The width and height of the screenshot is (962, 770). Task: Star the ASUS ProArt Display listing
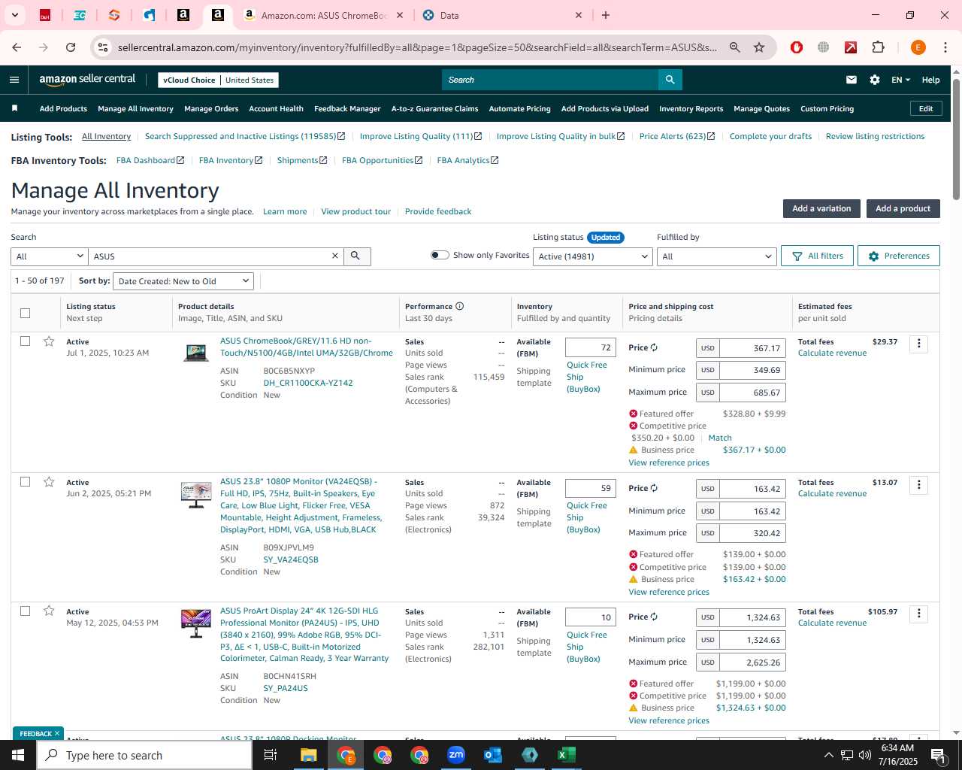click(49, 611)
